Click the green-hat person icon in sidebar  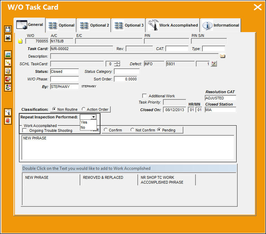[x=8, y=87]
